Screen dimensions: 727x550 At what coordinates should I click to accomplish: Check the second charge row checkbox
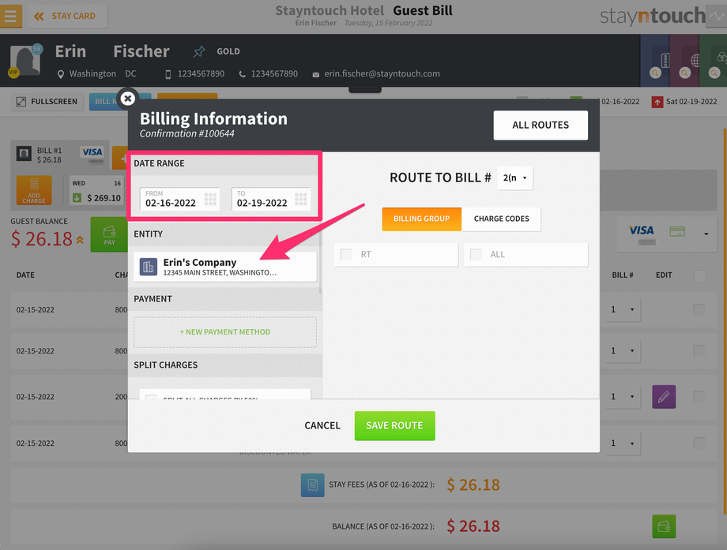(x=699, y=351)
